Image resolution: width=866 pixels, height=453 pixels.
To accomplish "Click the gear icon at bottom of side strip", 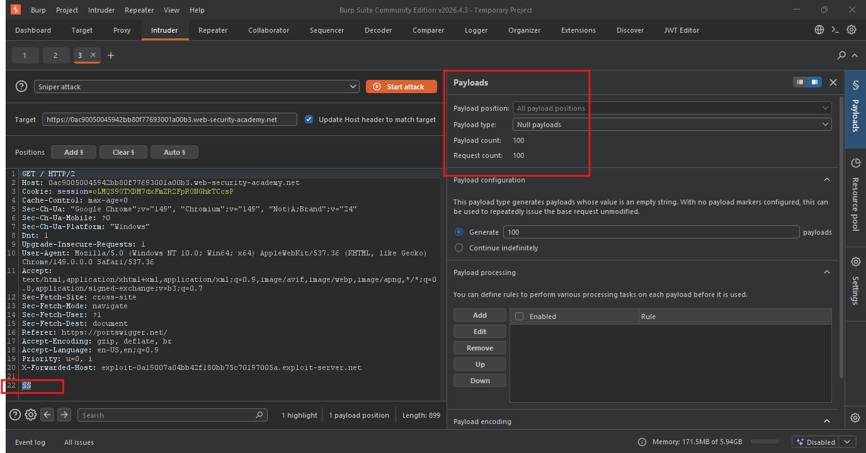I will [855, 418].
